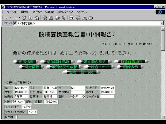
Task: Open ファイル menu
Action: click(11, 12)
